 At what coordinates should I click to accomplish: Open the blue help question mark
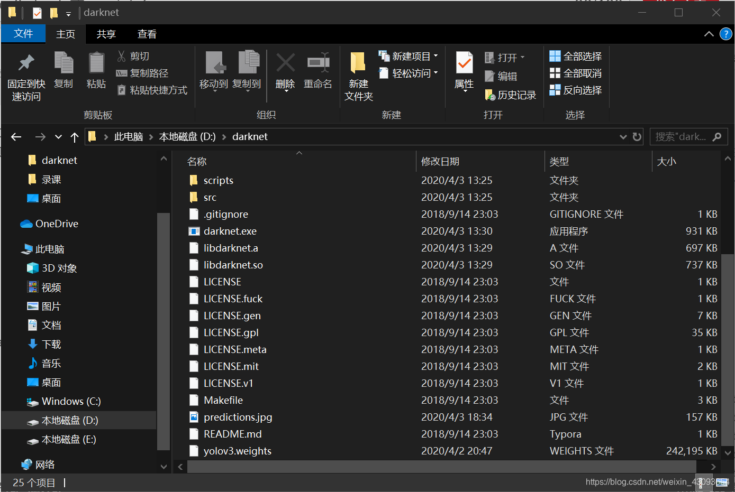[x=726, y=34]
